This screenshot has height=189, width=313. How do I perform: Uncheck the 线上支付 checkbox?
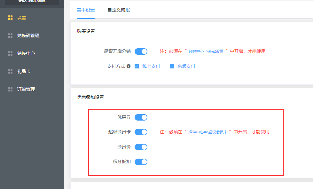[x=137, y=66]
